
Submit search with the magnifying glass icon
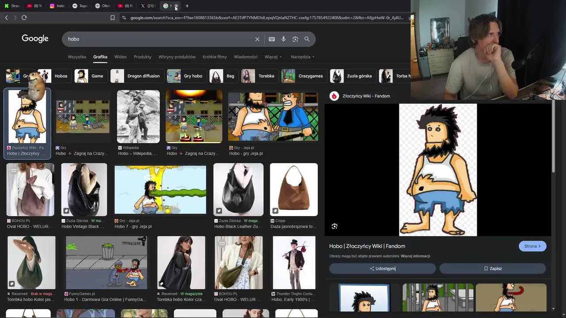click(307, 39)
